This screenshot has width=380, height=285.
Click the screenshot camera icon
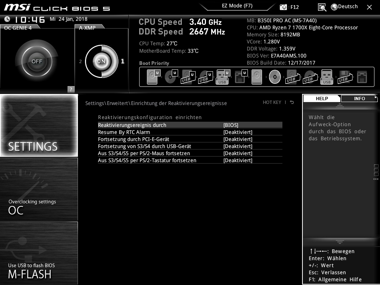tap(283, 7)
